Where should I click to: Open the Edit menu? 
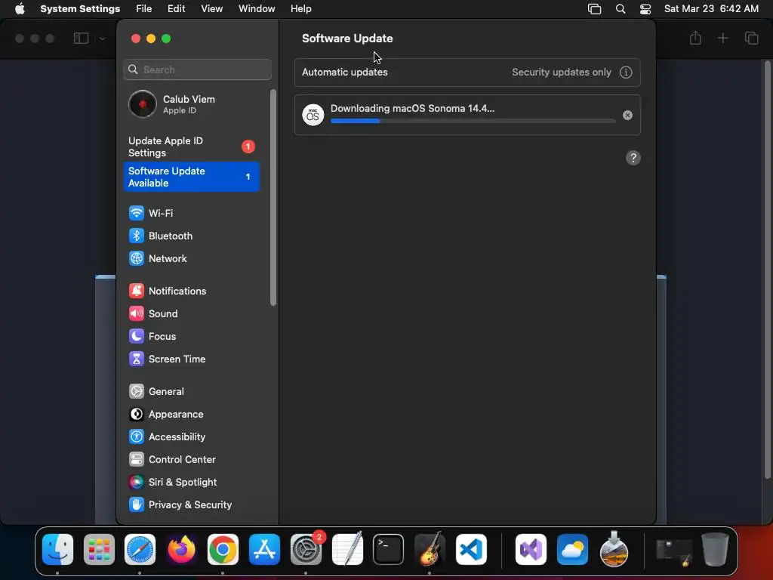(x=177, y=9)
